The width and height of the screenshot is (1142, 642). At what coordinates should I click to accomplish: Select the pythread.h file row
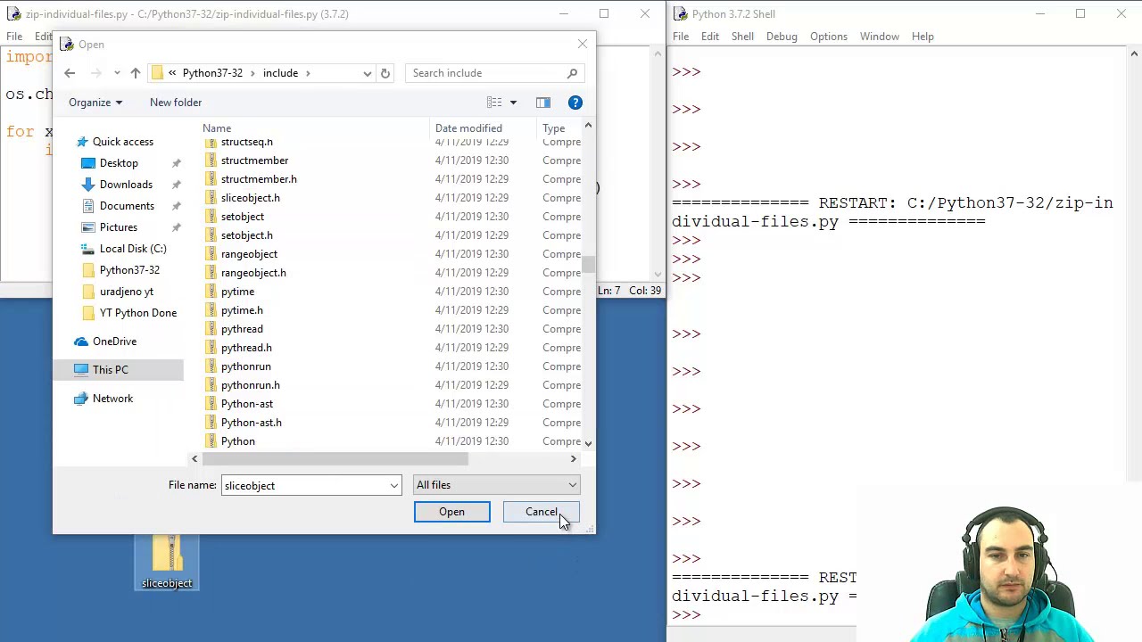pos(393,348)
